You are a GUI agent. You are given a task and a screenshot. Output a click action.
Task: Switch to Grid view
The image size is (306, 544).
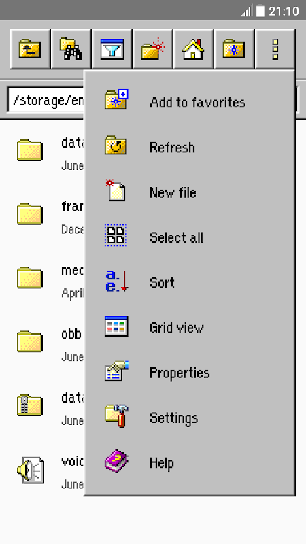pyautogui.click(x=190, y=328)
